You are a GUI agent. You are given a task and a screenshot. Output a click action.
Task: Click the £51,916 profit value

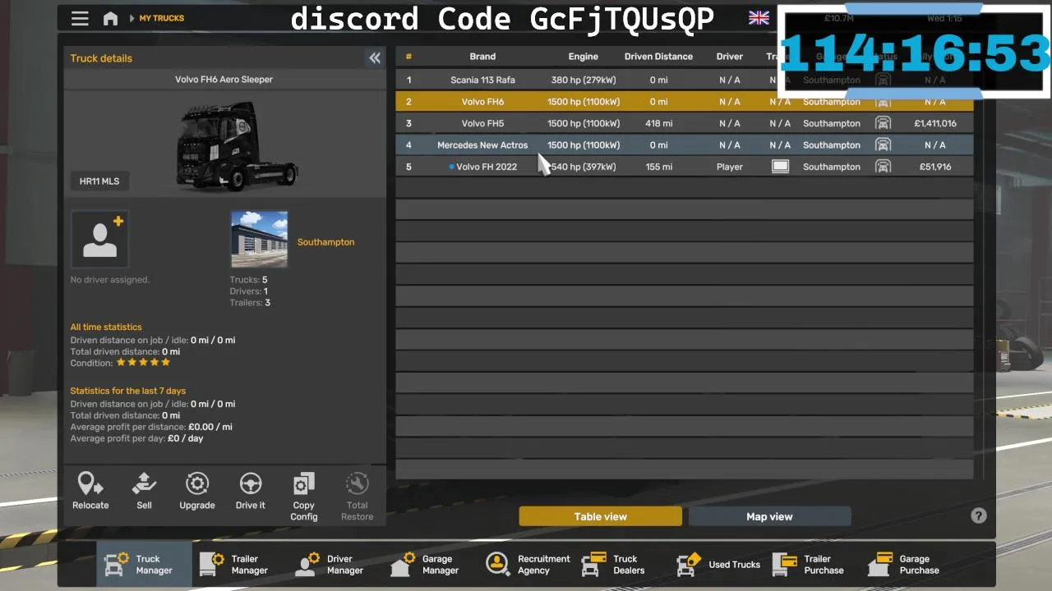[935, 167]
